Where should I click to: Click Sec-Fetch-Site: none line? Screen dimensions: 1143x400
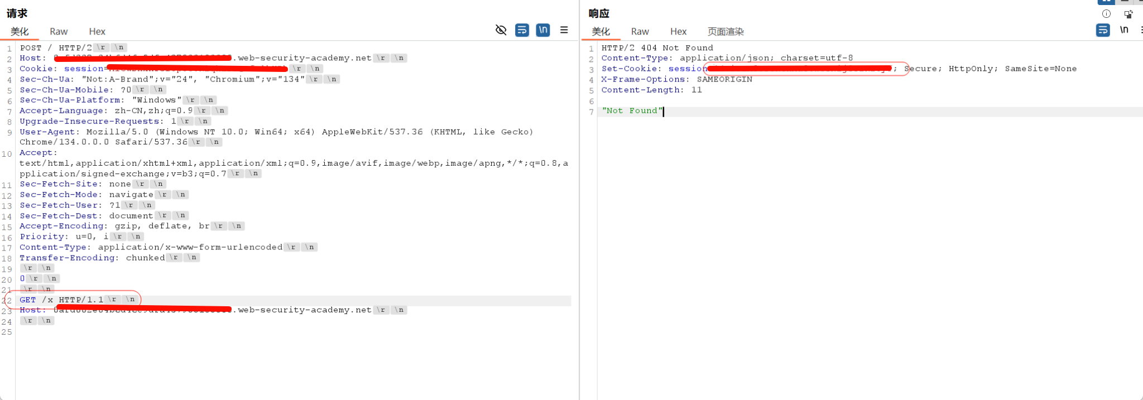[75, 184]
